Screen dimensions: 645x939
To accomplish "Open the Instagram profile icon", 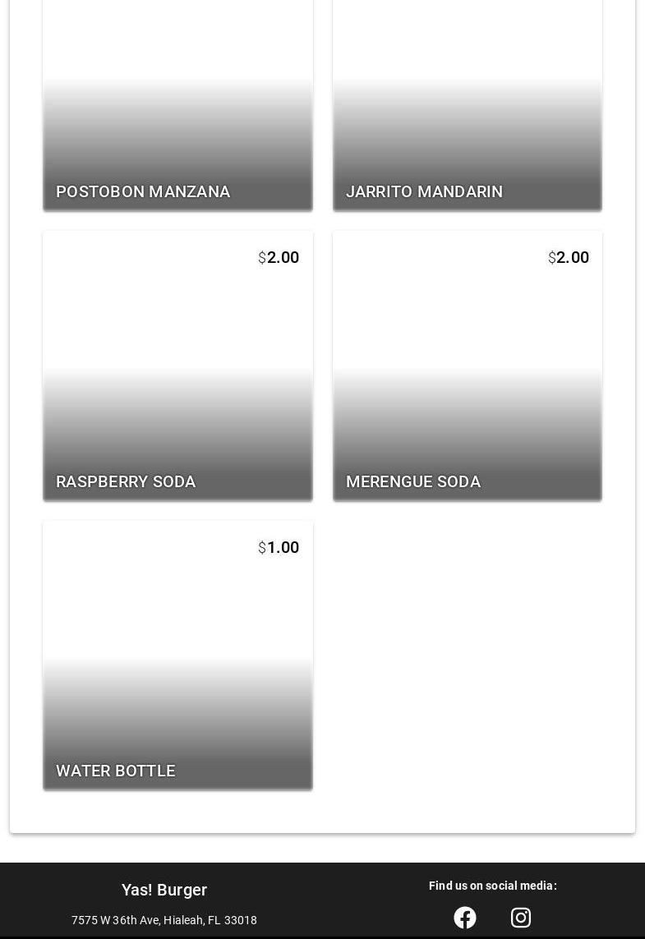I will coord(521,917).
